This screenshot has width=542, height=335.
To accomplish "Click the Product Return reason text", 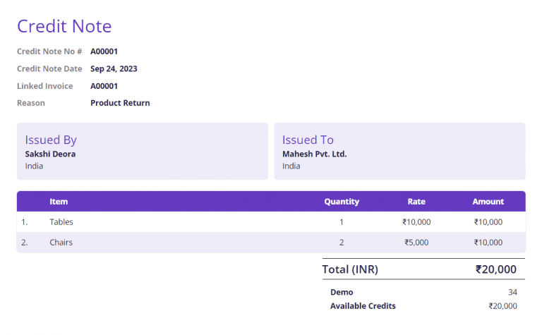I will coord(120,103).
